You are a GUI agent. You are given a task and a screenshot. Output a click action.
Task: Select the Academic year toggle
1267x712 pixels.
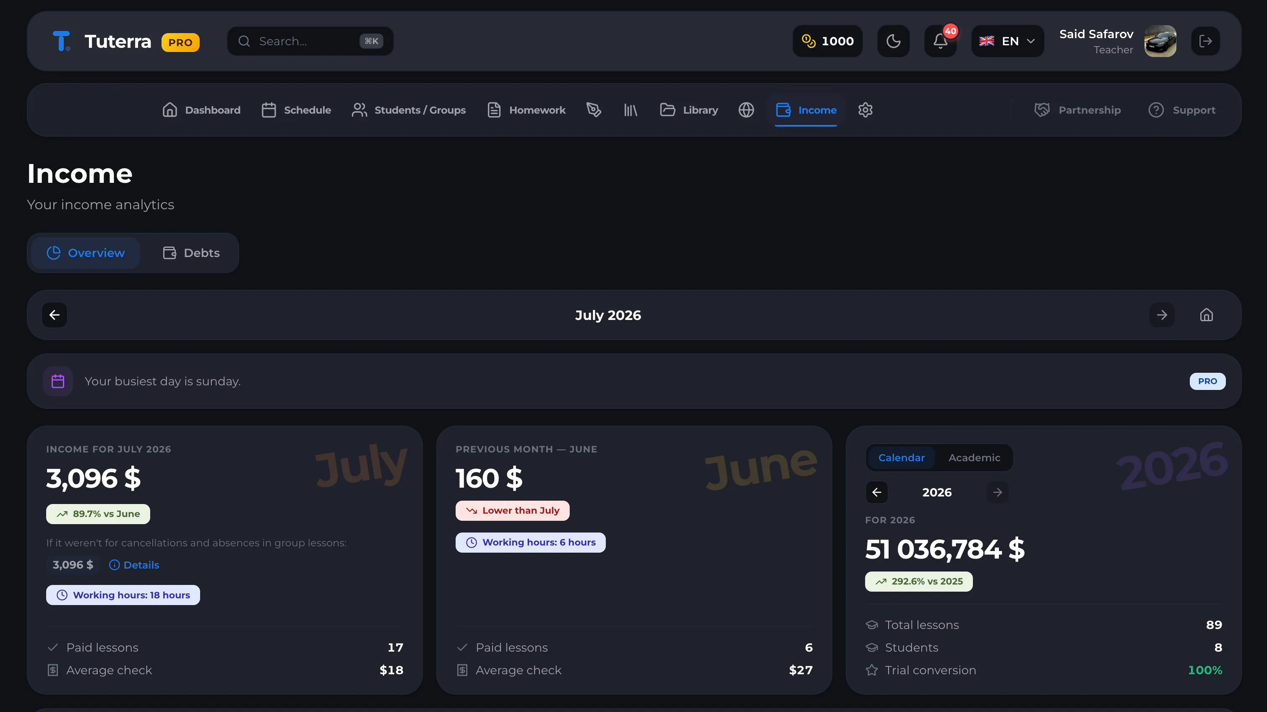click(x=974, y=458)
